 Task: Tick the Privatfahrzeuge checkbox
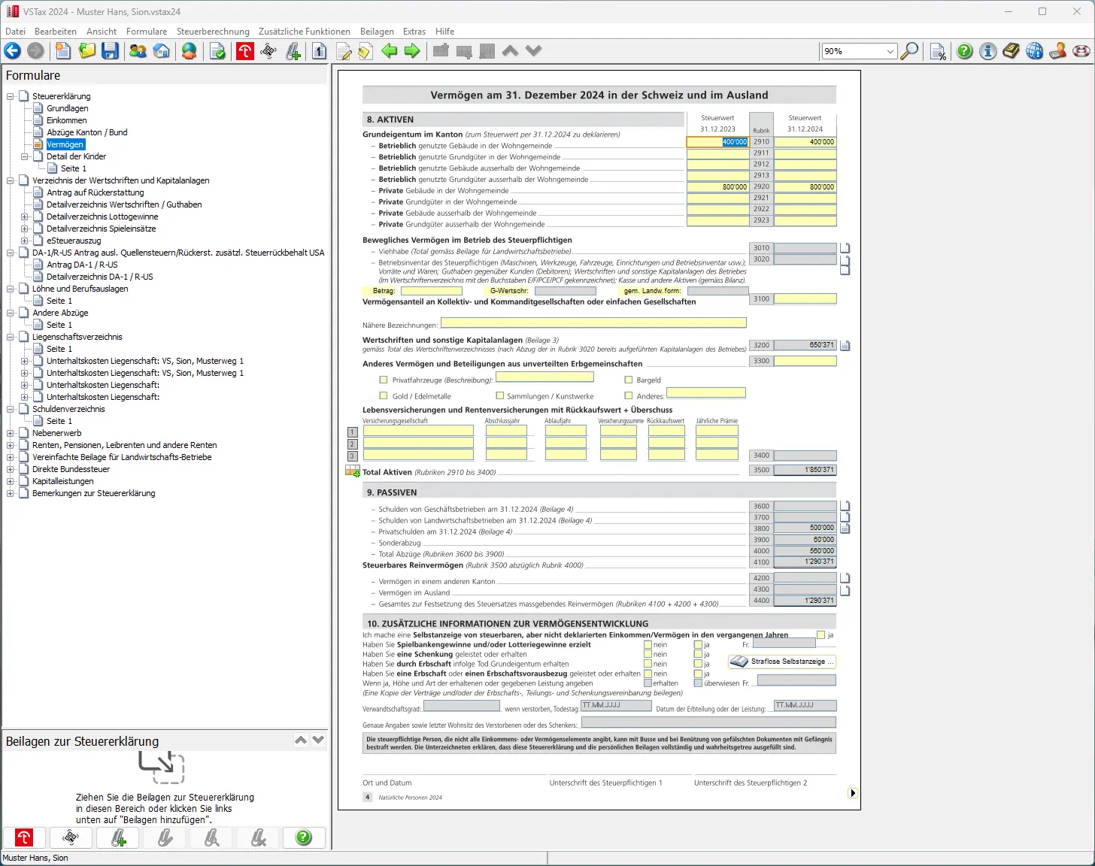[x=384, y=380]
